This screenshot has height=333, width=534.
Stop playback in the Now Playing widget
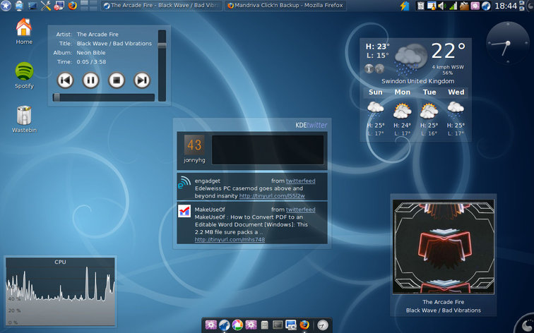[x=117, y=80]
